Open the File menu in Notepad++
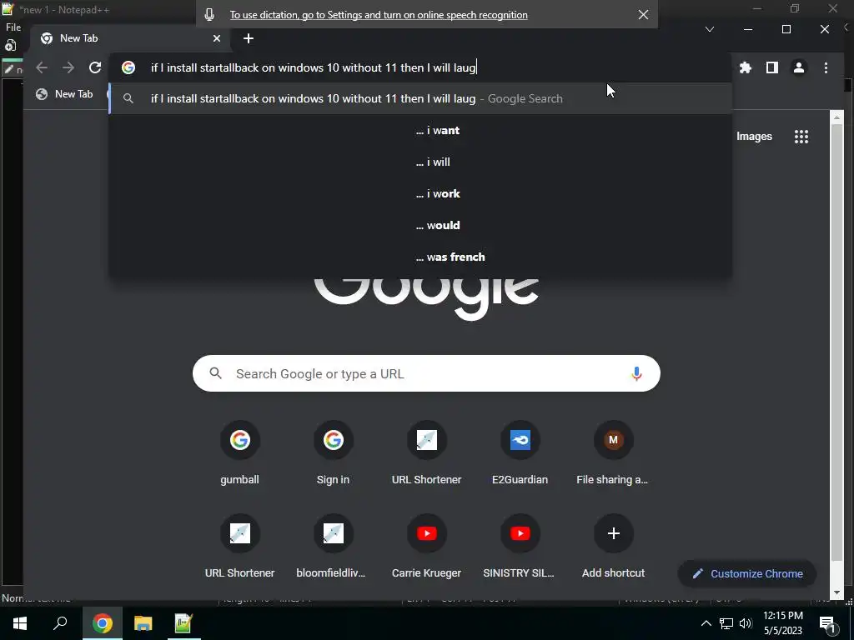The width and height of the screenshot is (854, 640). [13, 27]
